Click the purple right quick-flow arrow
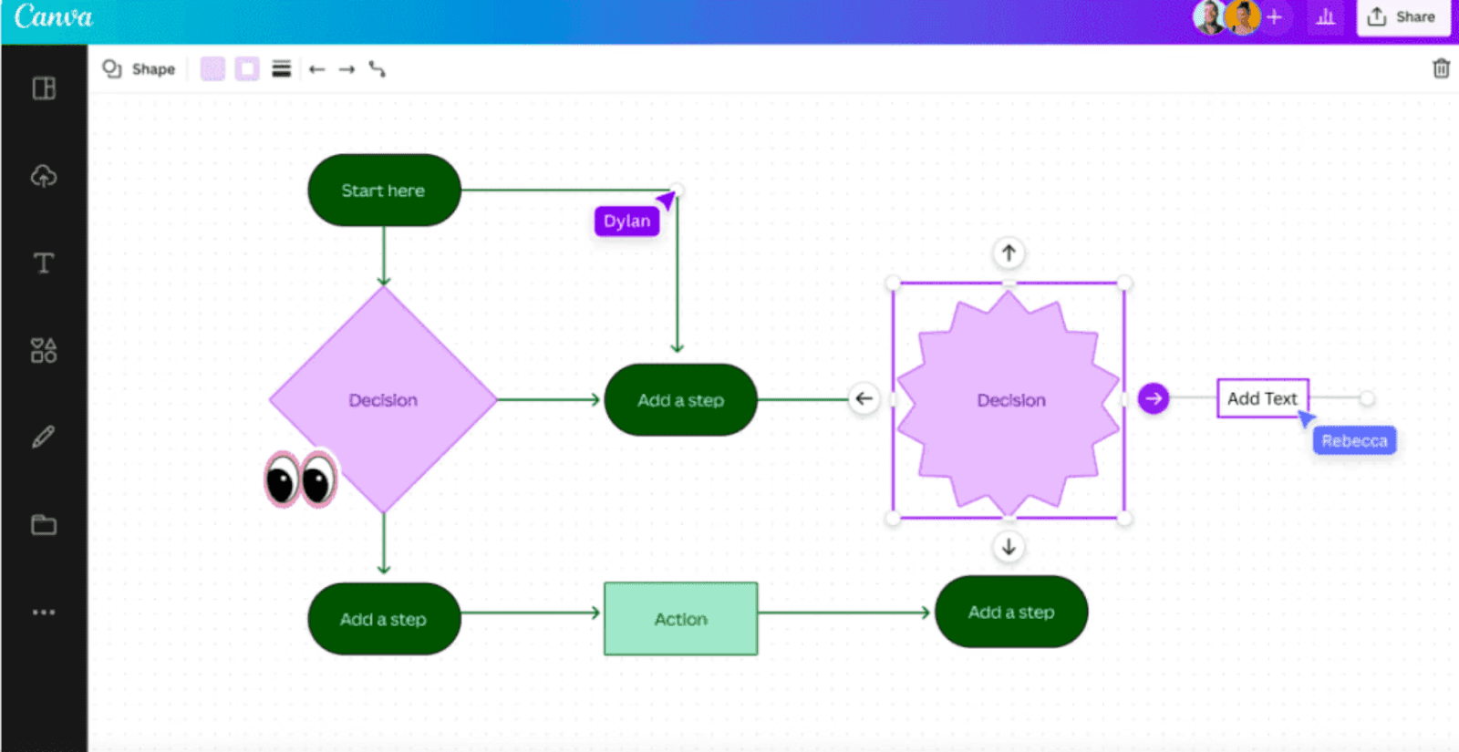 coord(1154,398)
